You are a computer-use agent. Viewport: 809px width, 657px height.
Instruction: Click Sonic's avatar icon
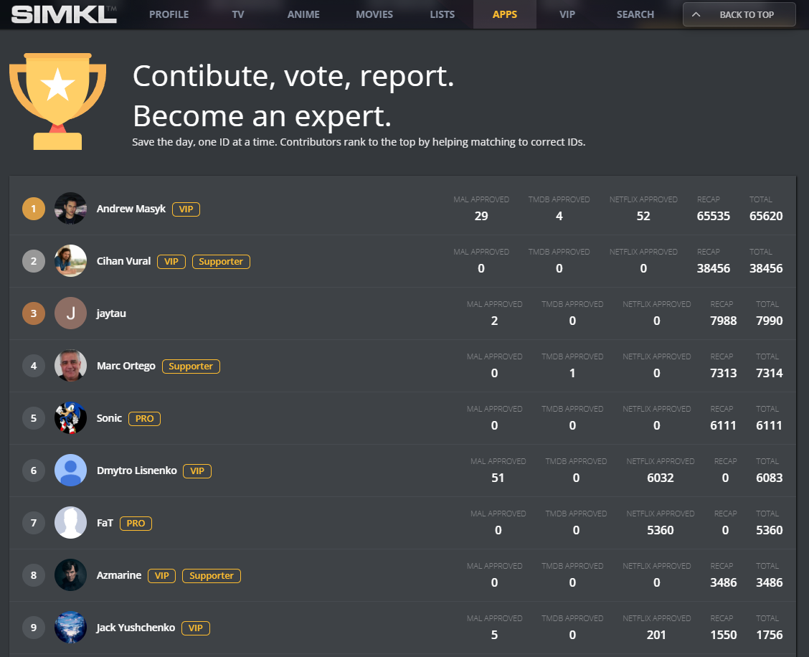70,418
